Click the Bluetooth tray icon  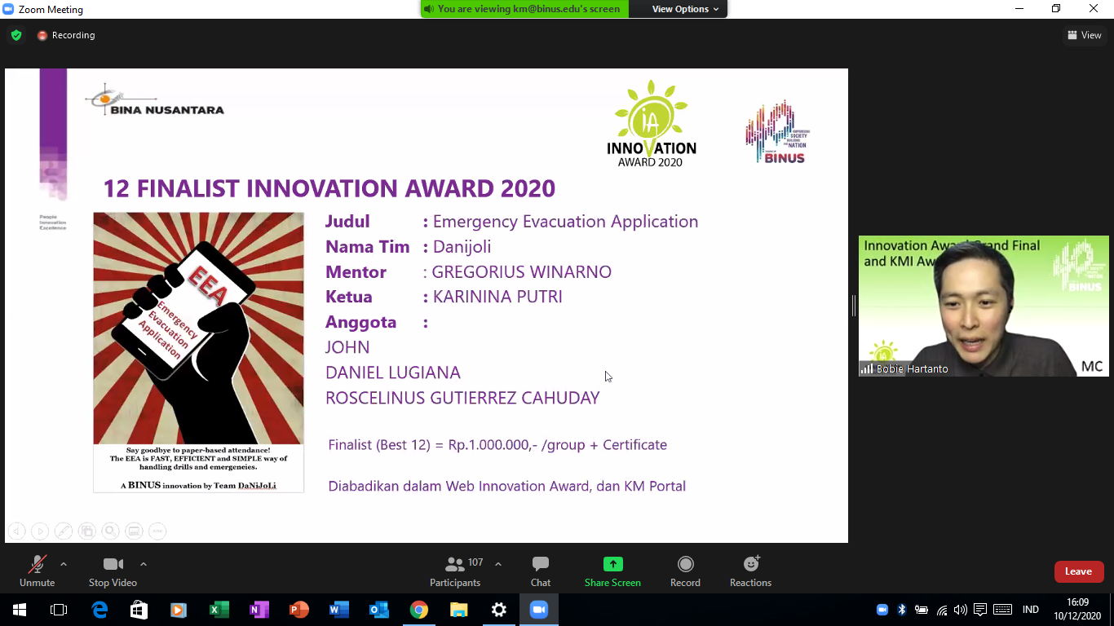click(x=902, y=610)
